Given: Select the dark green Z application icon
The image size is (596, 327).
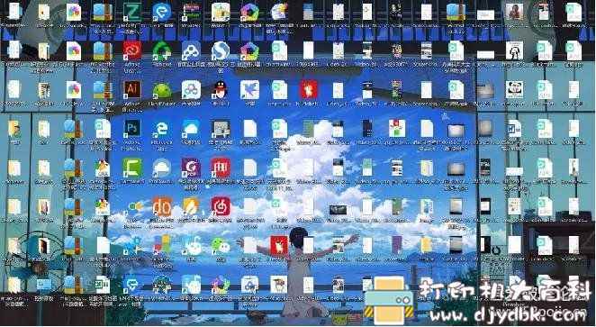Looking at the screenshot, I should (132, 12).
